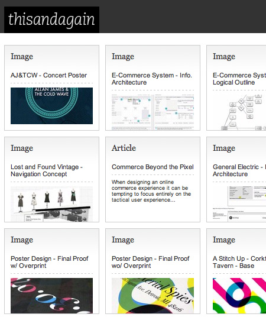Open AJ&TCW - Concert Poster title
The image size is (266, 317).
point(48,75)
